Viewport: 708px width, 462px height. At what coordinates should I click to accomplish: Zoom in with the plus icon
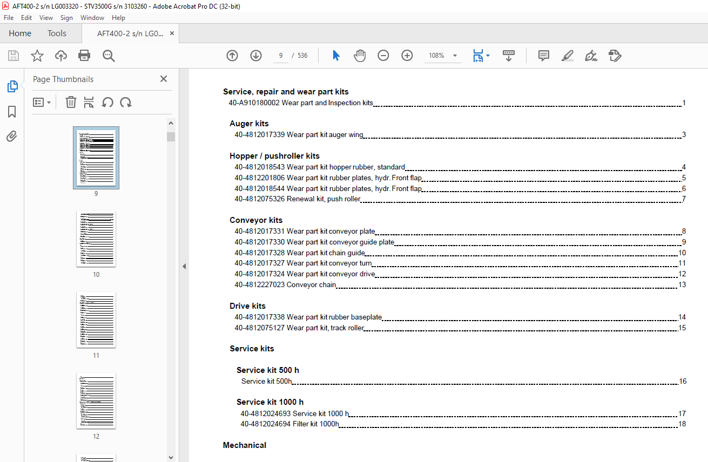[x=407, y=56]
